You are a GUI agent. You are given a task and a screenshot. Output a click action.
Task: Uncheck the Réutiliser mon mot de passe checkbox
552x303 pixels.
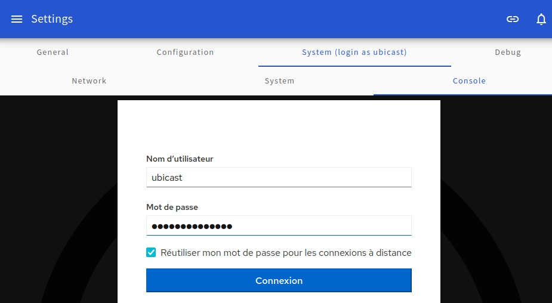[151, 252]
